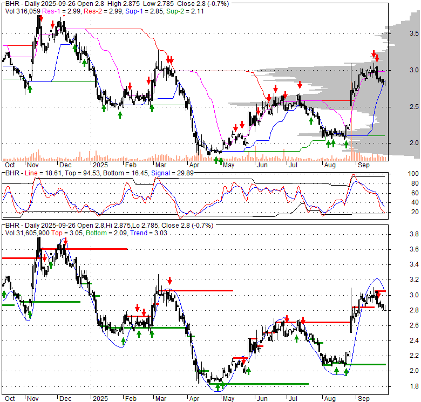Viewport: 421px width, 402px height.
Task: Click the 'Jul' month label under the bottom chart
Action: click(x=293, y=399)
